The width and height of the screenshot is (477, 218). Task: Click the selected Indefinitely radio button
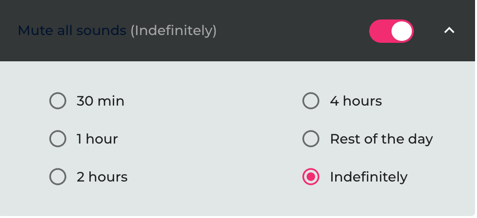pos(311,177)
